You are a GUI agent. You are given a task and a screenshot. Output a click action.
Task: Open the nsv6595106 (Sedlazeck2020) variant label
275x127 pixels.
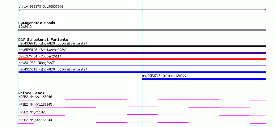43,50
